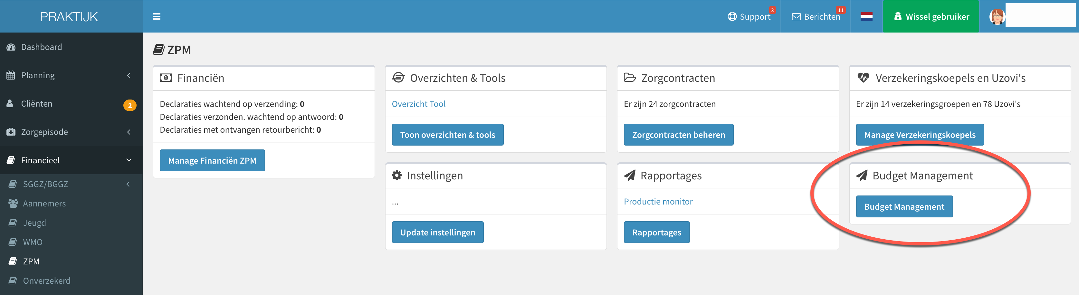This screenshot has height=295, width=1079.
Task: Select ZPM in the sidebar submenu
Action: point(71,261)
